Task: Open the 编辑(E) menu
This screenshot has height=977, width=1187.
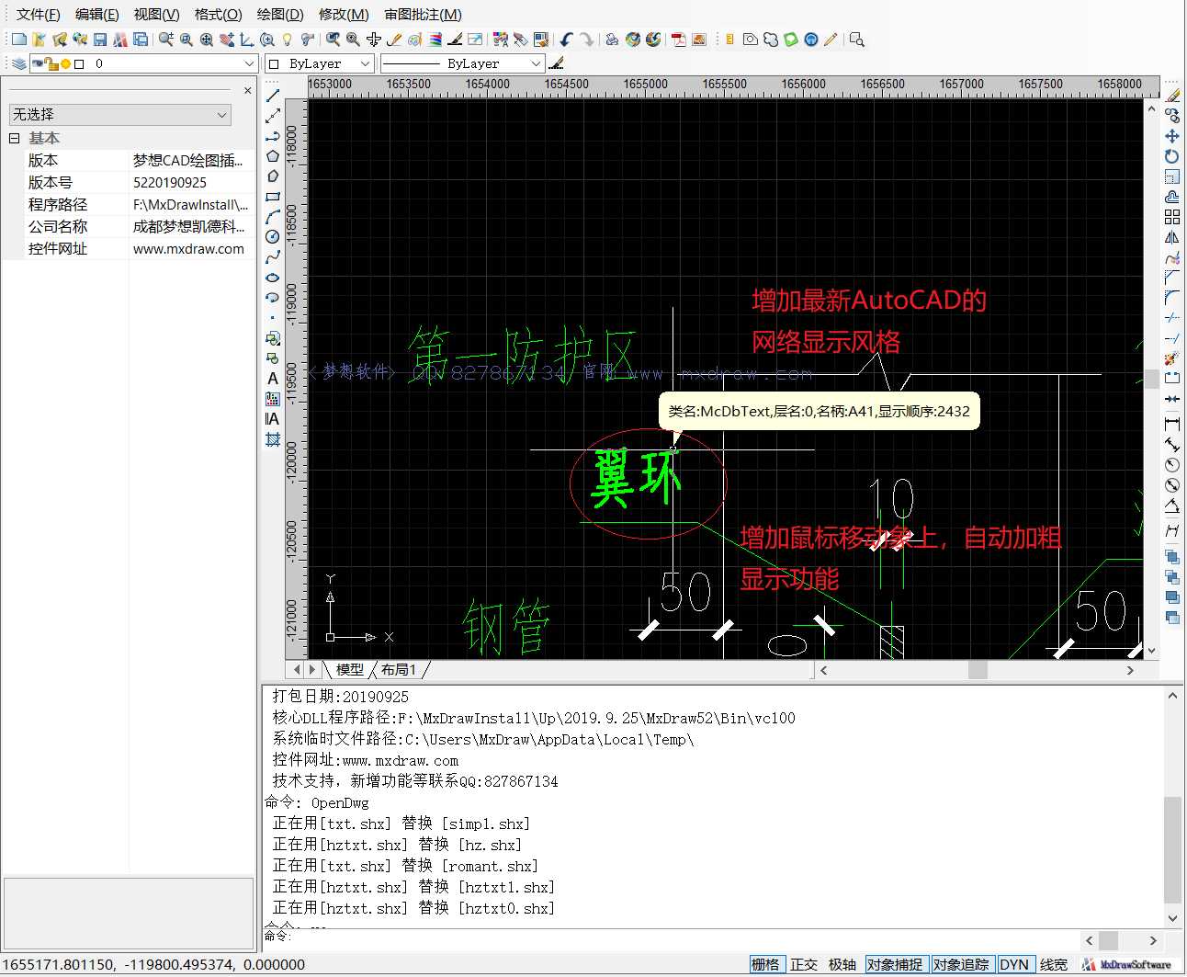Action: (x=97, y=15)
